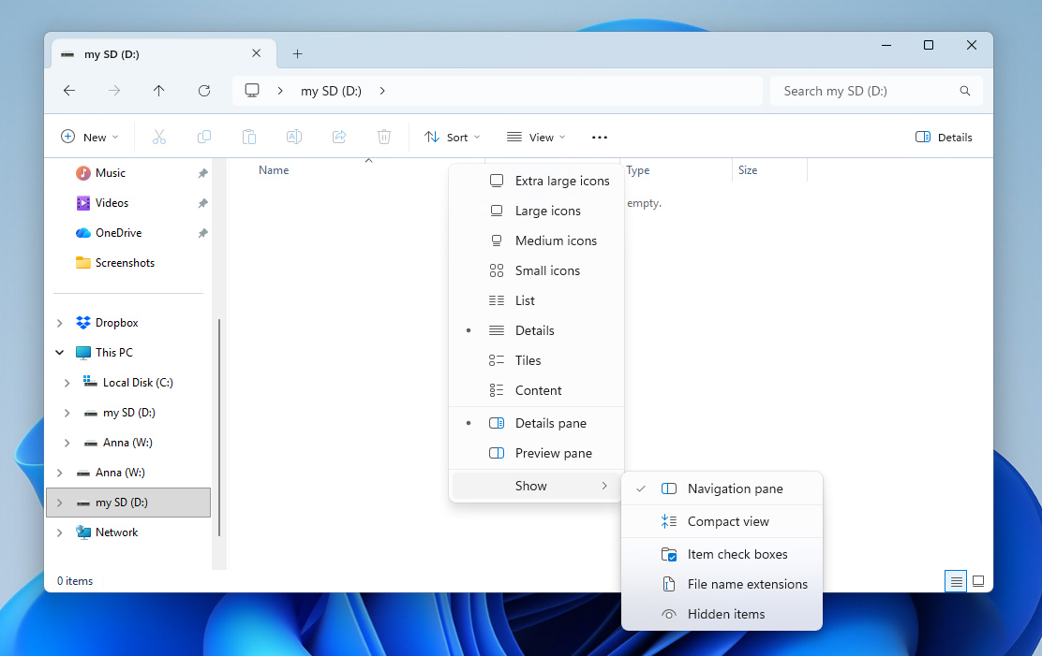Enable Item check boxes

722,554
